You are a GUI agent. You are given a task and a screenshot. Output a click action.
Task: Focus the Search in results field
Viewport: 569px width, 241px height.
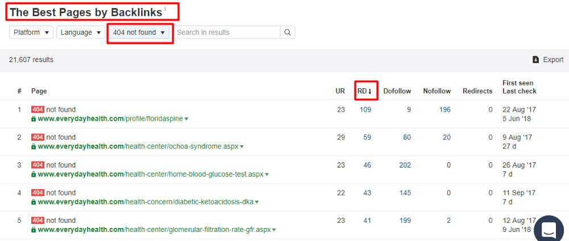pos(227,32)
